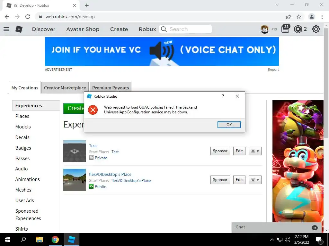View site information lock icon

pyautogui.click(x=40, y=17)
